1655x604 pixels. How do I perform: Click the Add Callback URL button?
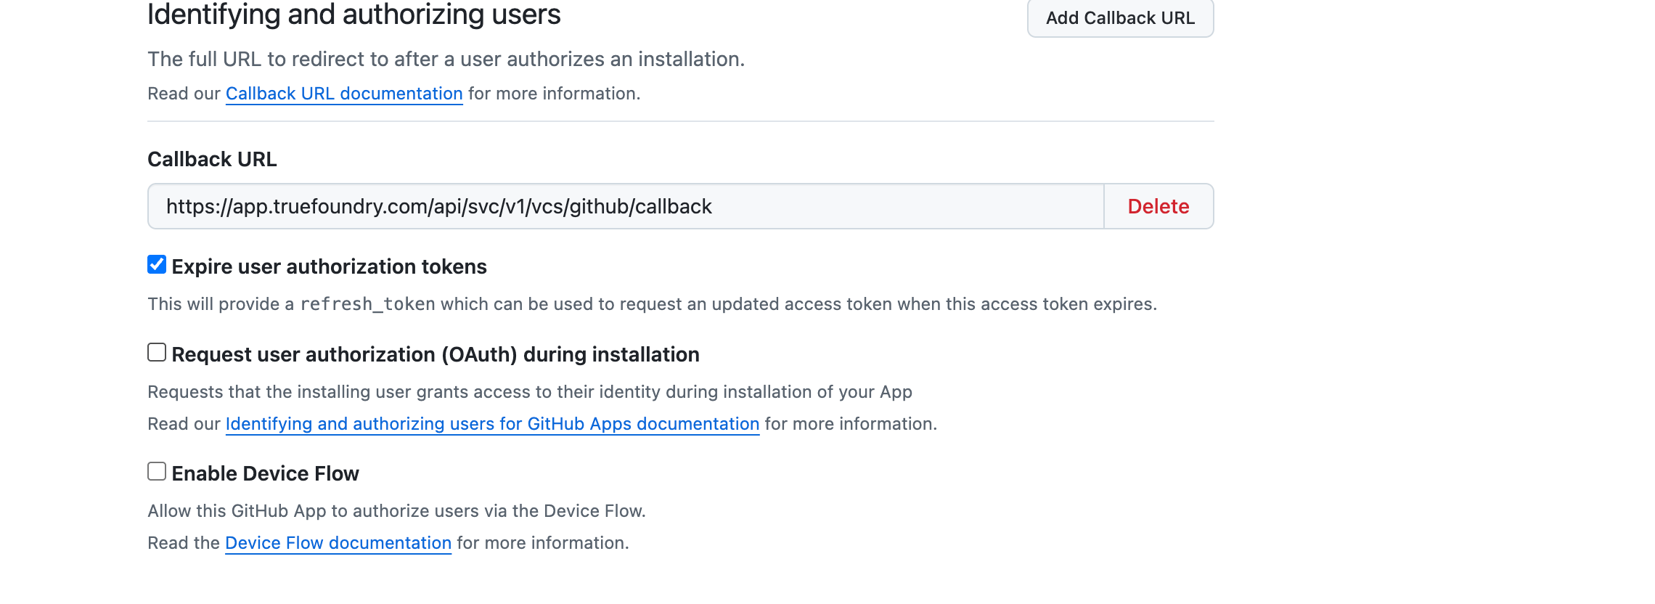click(1120, 18)
